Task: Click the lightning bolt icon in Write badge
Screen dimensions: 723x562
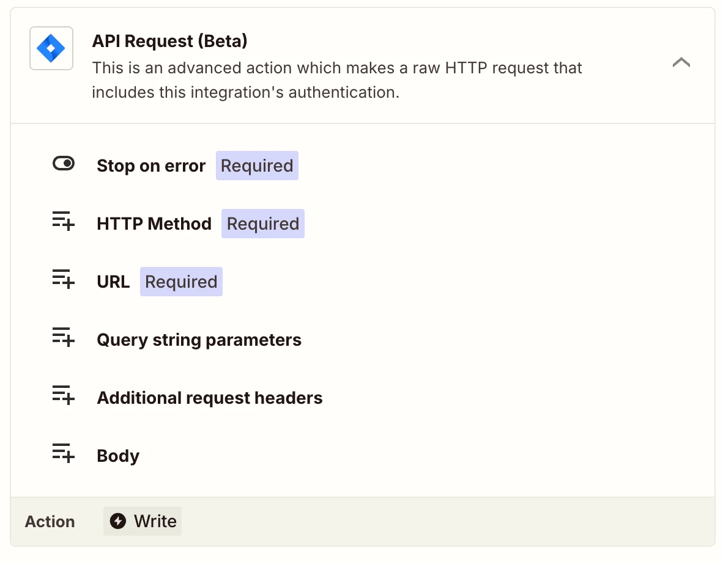Action: point(118,521)
